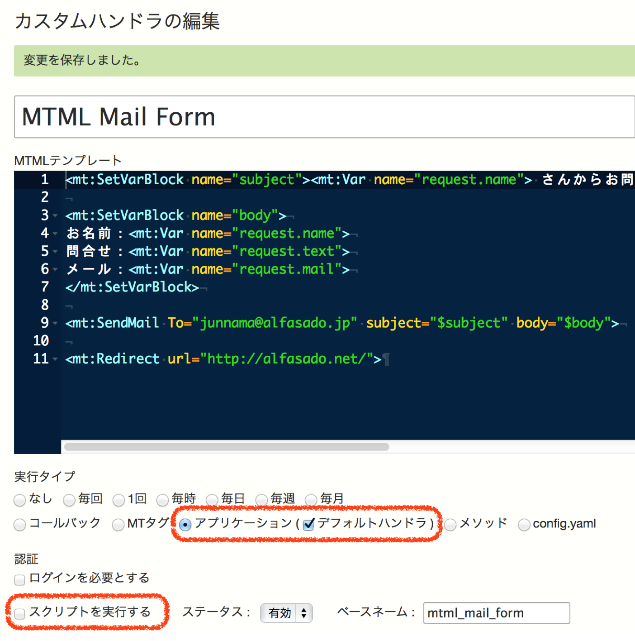
Task: Select the 毎時 radio option
Action: [162, 500]
